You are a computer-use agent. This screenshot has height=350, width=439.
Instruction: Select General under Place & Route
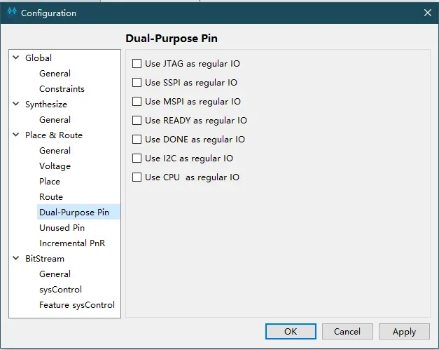tap(55, 151)
